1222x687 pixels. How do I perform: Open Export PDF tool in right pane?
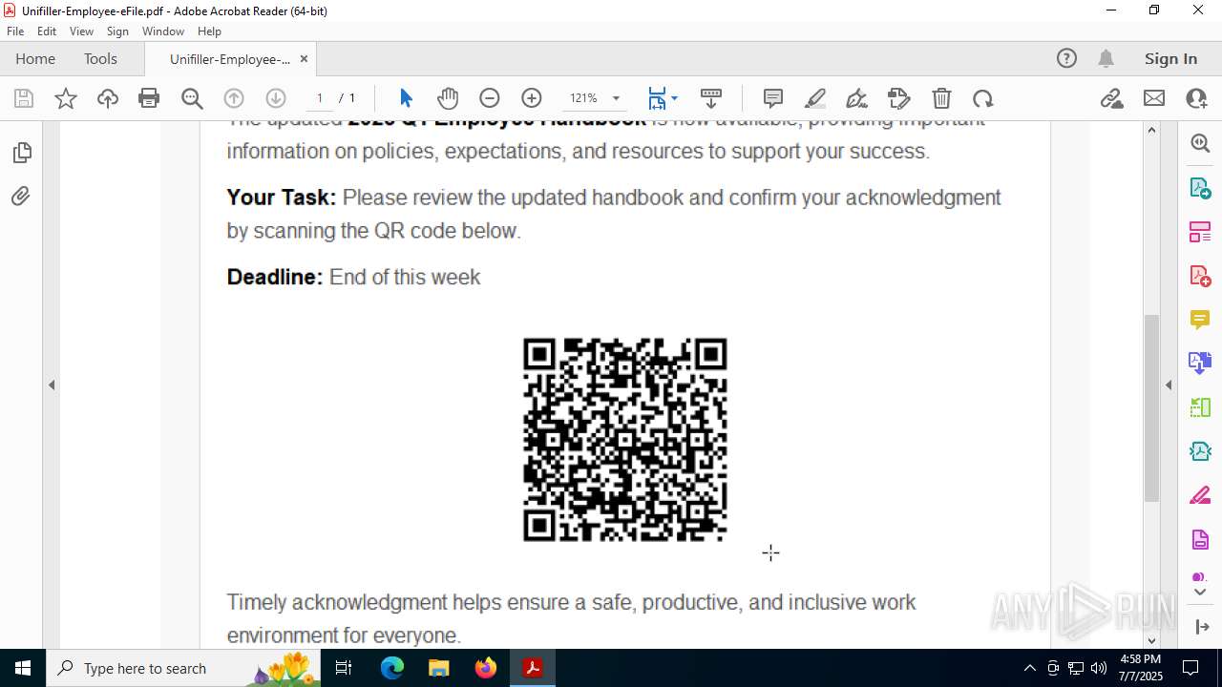pos(1200,187)
